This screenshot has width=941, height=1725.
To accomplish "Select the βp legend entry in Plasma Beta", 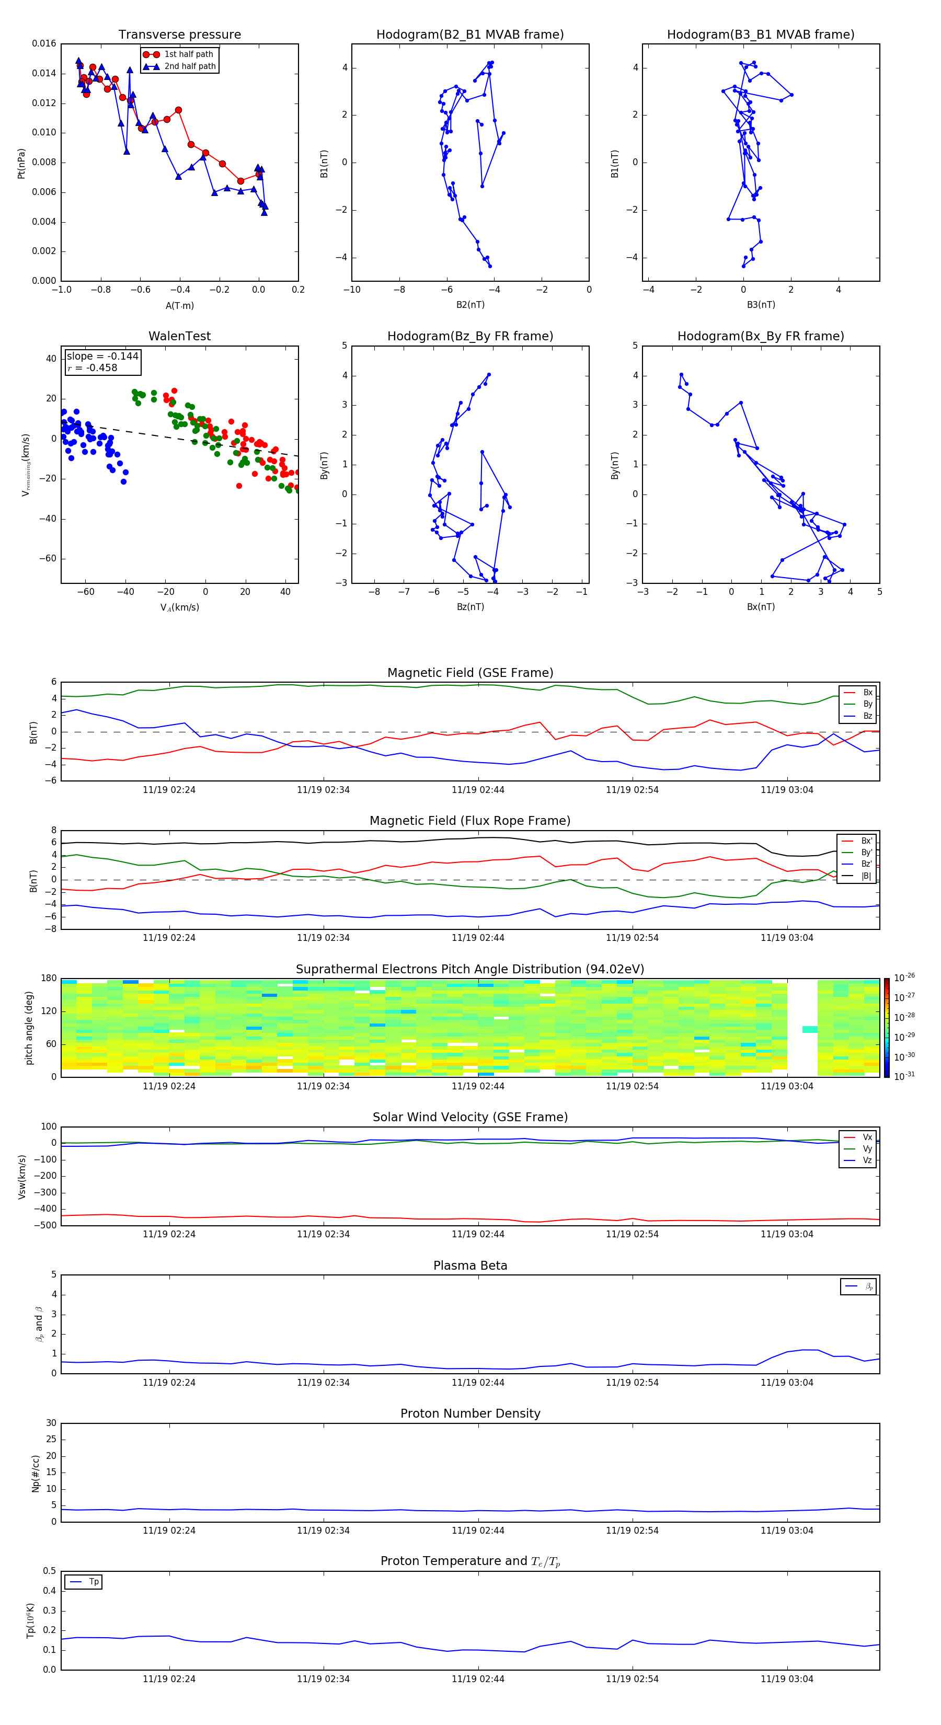I will (858, 1286).
